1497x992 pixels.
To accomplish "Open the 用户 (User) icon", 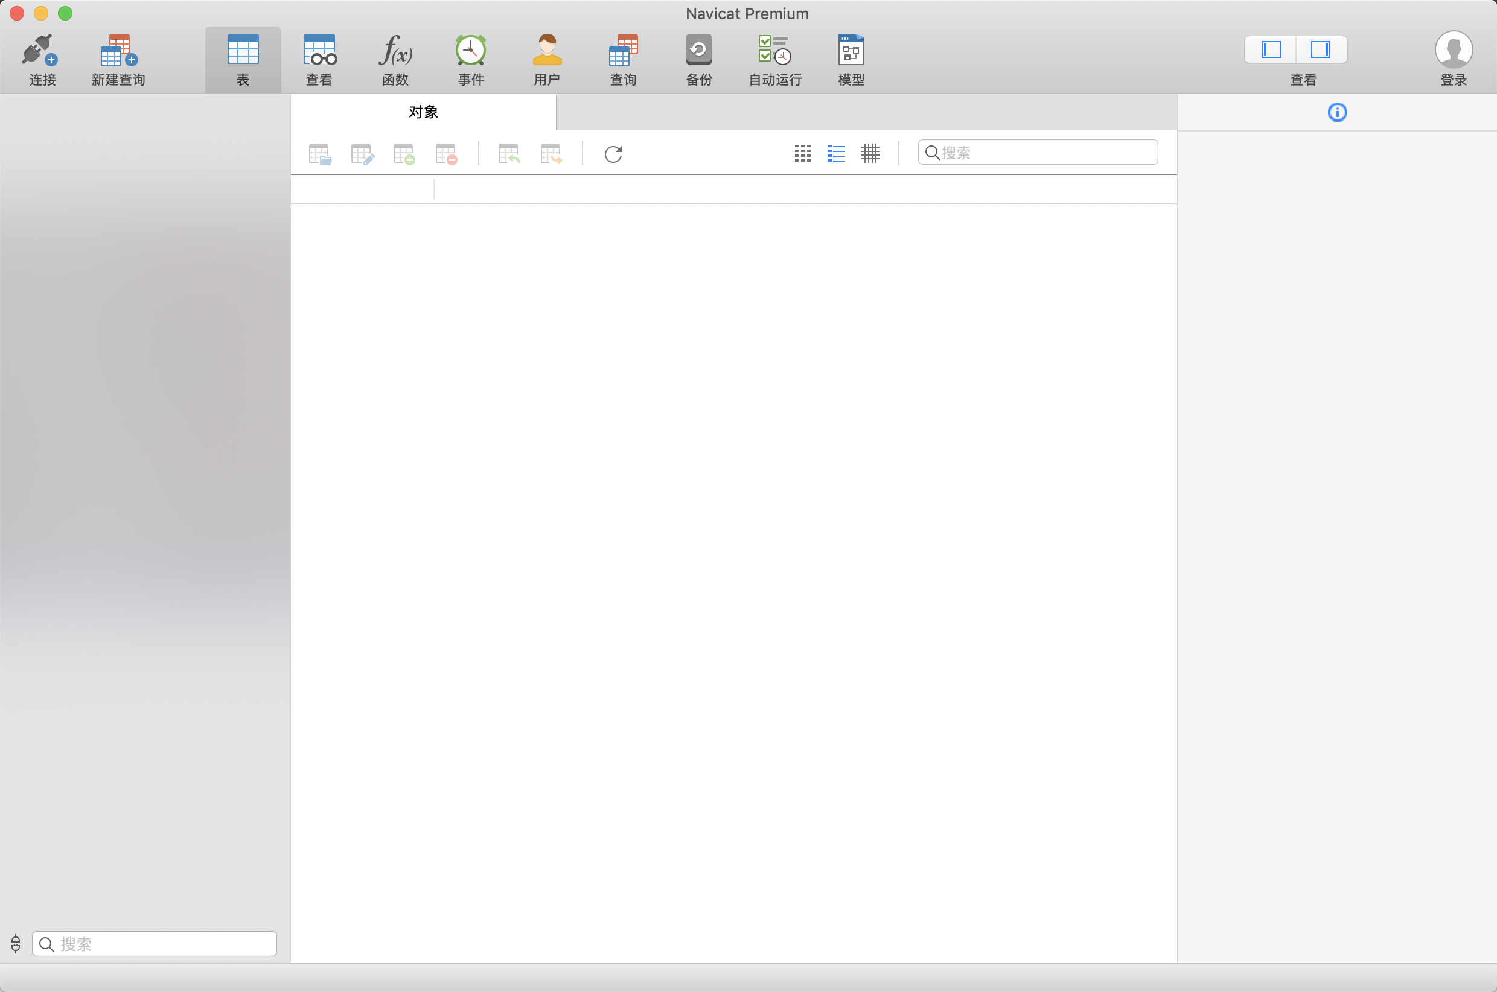I will [547, 50].
